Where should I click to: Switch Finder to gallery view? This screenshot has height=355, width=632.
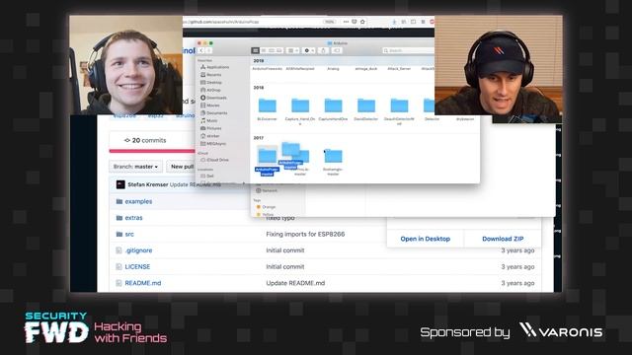point(278,50)
